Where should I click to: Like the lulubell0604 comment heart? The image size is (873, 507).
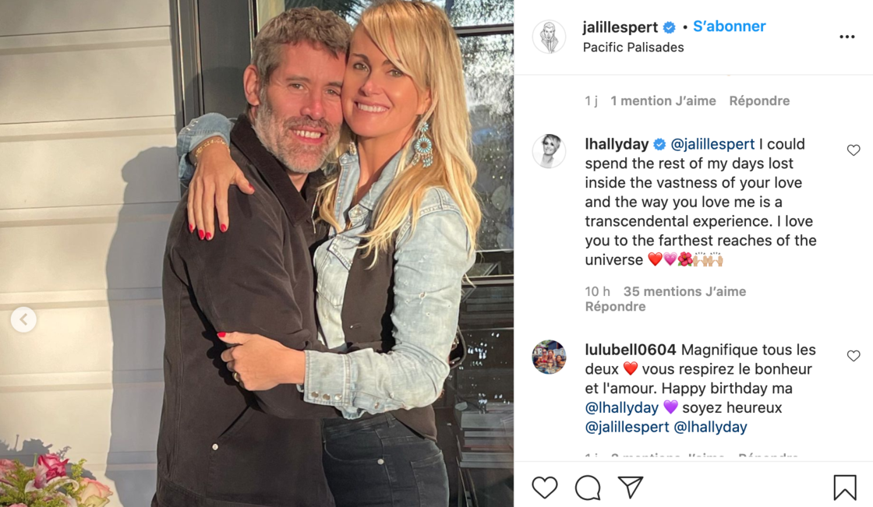pyautogui.click(x=854, y=356)
